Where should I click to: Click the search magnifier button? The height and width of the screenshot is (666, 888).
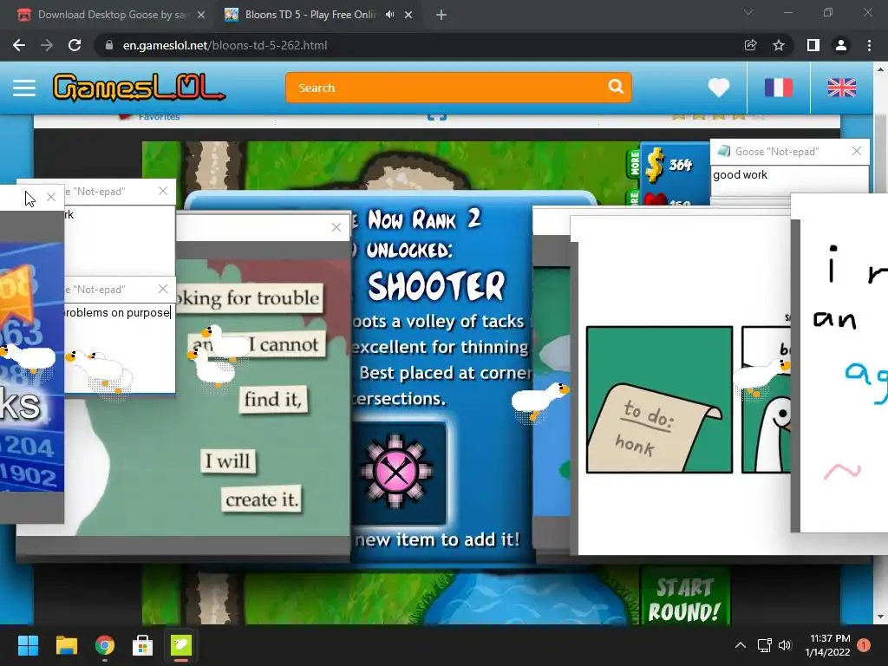(x=616, y=87)
